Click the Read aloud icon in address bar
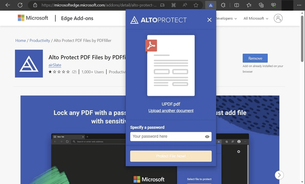This screenshot has height=184, width=305. (185, 5)
